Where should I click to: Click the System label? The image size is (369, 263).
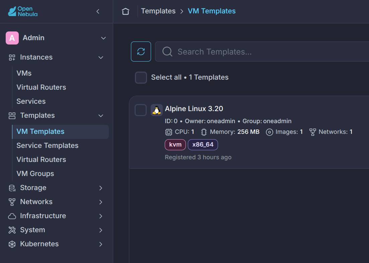(x=32, y=230)
